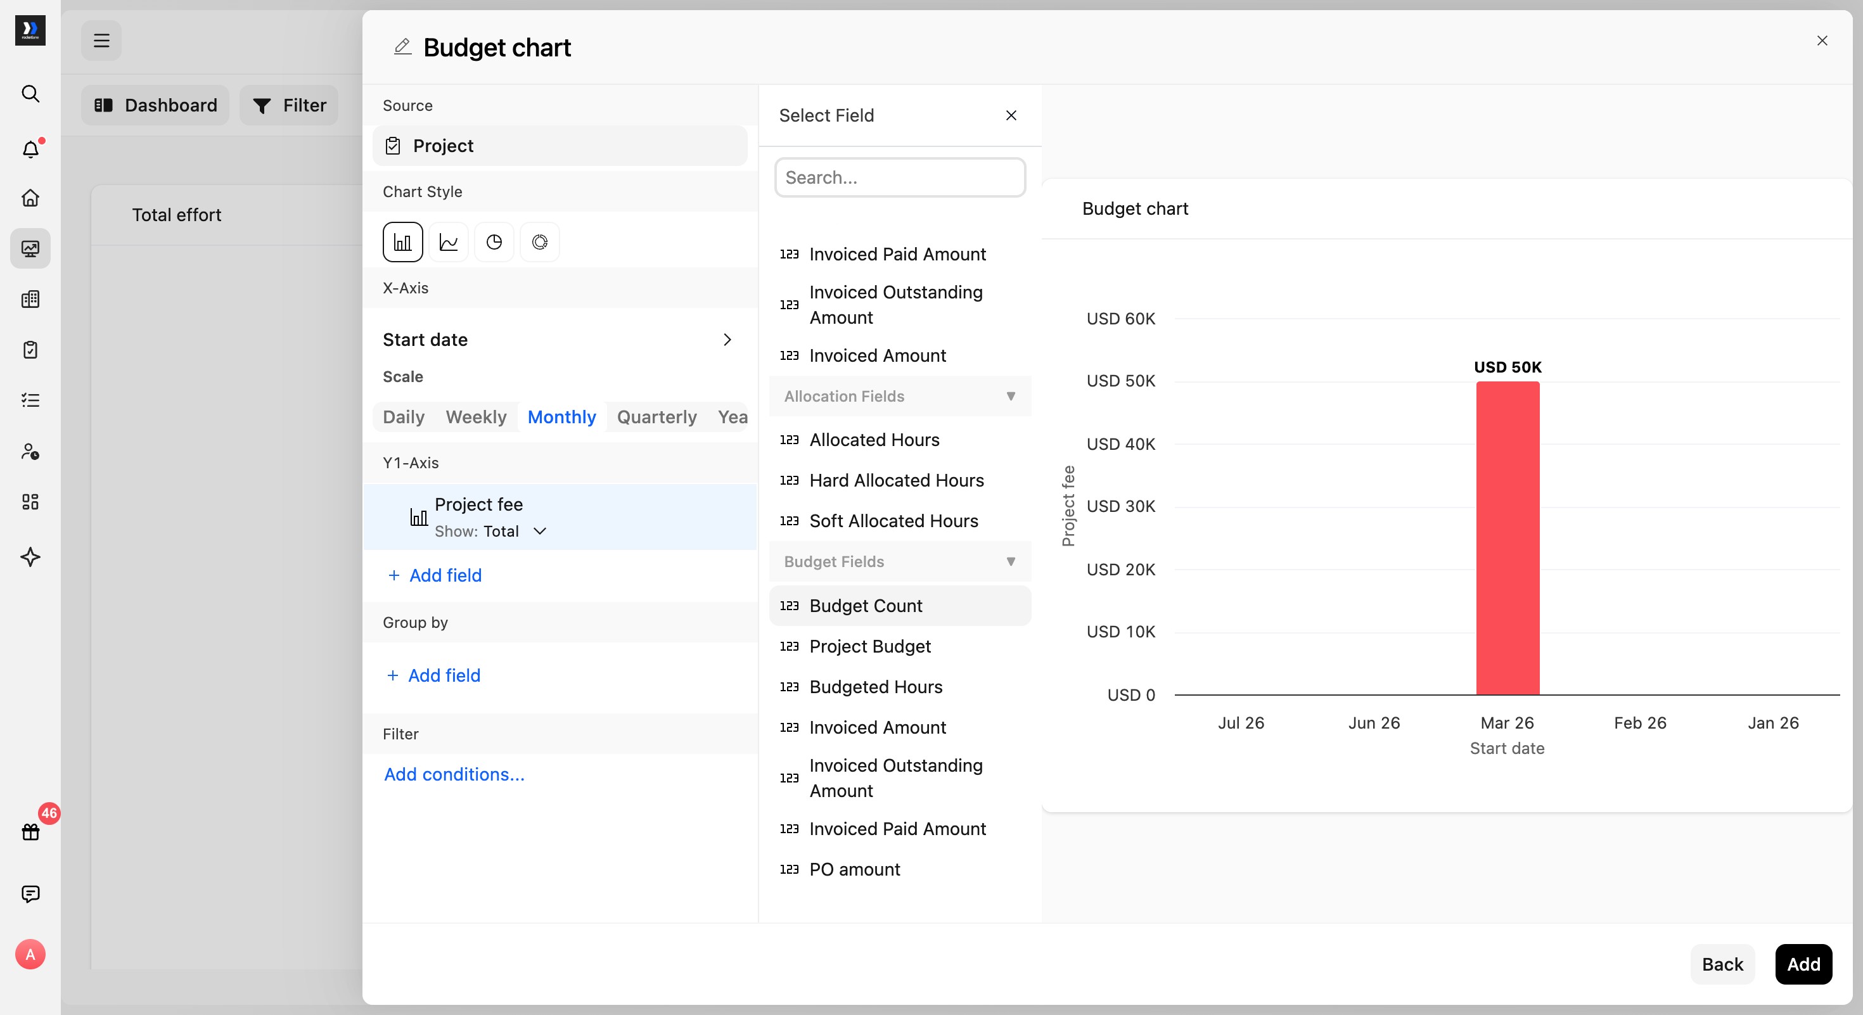1863x1015 pixels.
Task: Select the line chart style
Action: [449, 242]
